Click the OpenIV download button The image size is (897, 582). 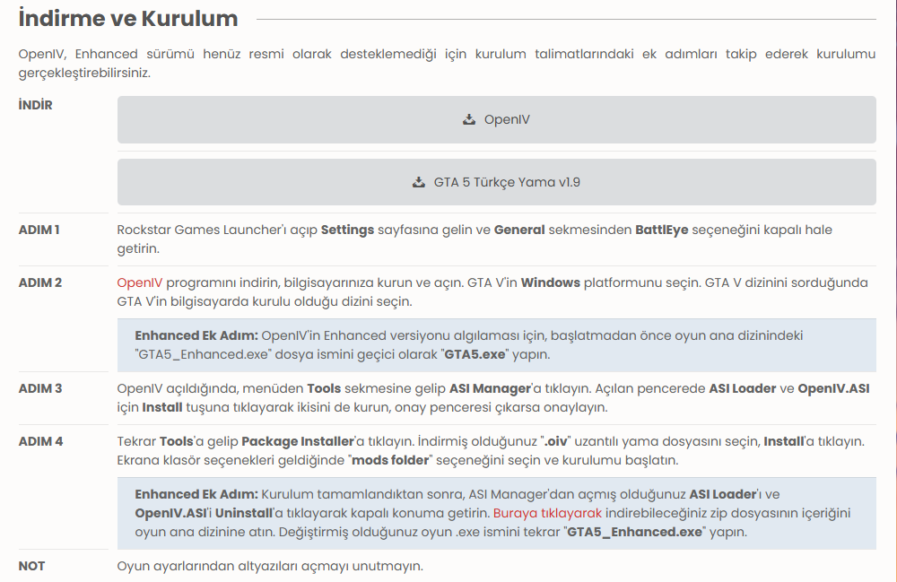pos(497,119)
